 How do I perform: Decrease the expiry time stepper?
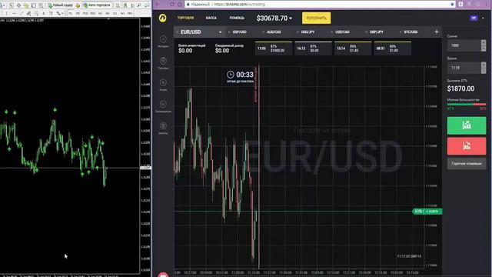pyautogui.click(x=484, y=71)
